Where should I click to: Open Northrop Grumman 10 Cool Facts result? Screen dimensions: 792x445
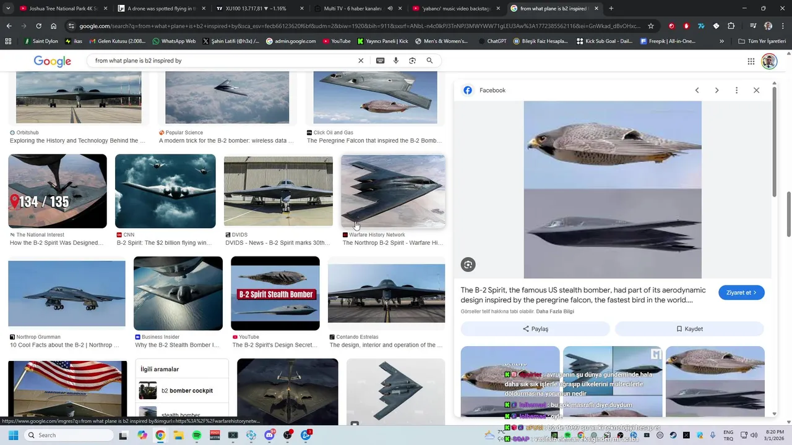67,294
